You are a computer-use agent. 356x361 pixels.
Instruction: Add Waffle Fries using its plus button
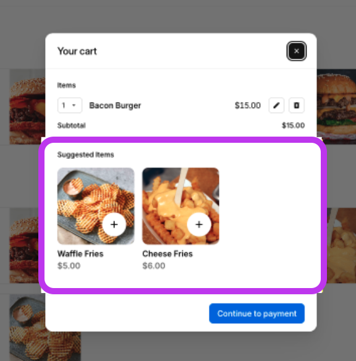pyautogui.click(x=114, y=224)
